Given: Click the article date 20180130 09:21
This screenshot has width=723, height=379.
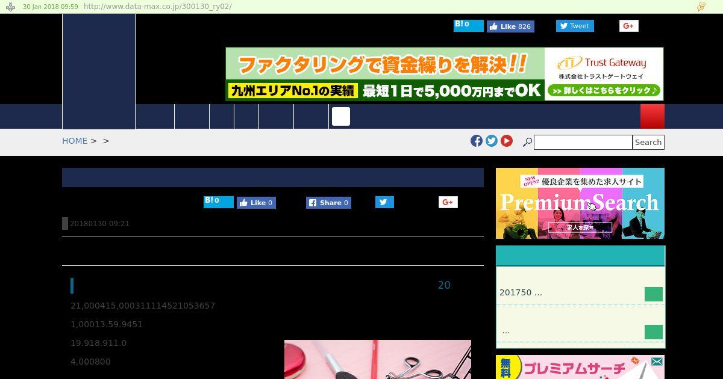Looking at the screenshot, I should pyautogui.click(x=99, y=223).
